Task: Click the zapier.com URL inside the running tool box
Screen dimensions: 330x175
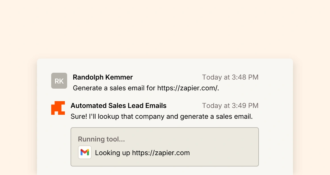Action: pyautogui.click(x=161, y=153)
